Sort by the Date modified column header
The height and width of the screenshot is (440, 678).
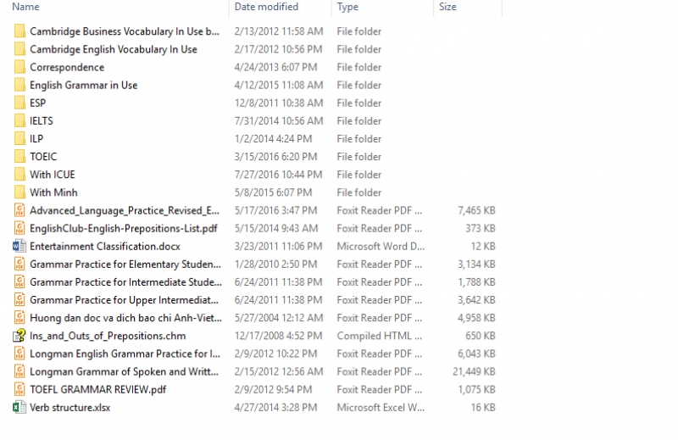266,7
